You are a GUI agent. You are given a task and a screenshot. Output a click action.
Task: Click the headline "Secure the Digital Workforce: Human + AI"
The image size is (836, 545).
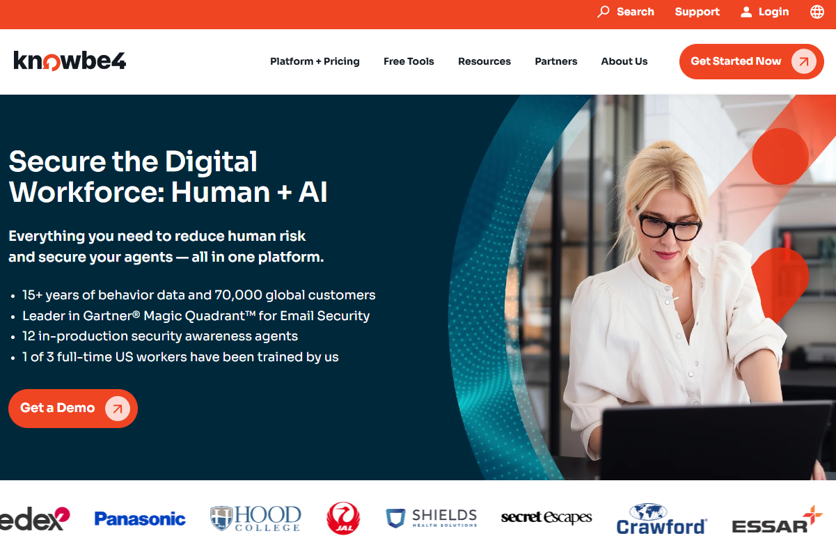coord(168,177)
